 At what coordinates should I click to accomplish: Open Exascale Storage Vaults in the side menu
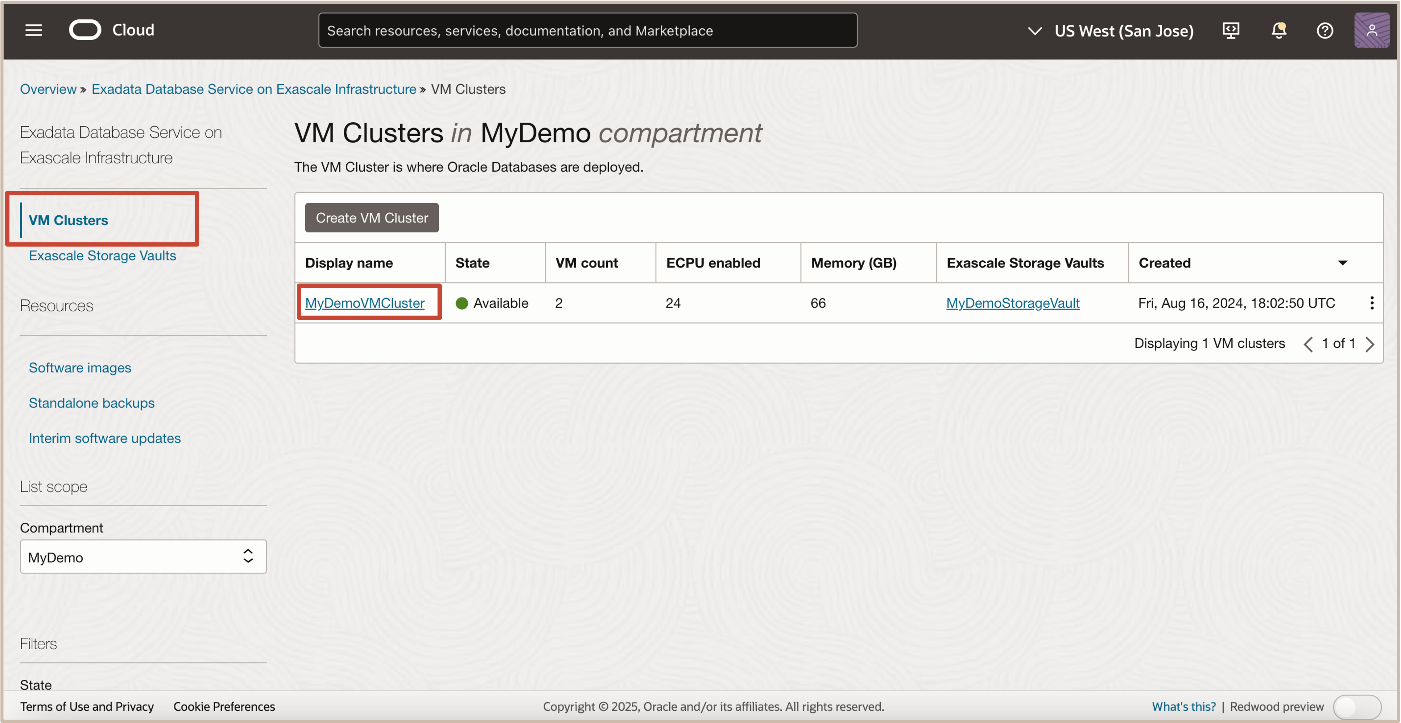click(102, 255)
